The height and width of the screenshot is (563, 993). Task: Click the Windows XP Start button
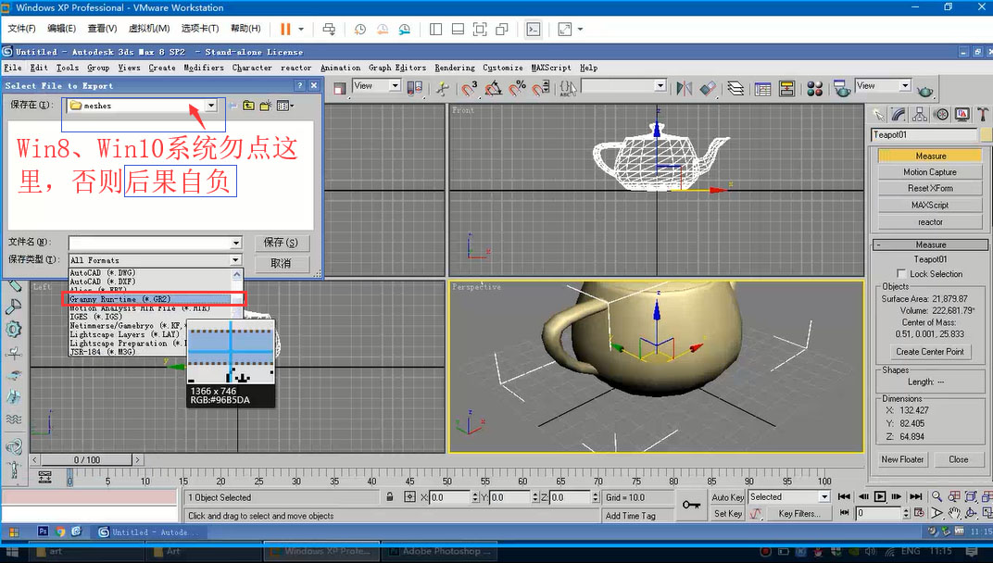pos(13,532)
